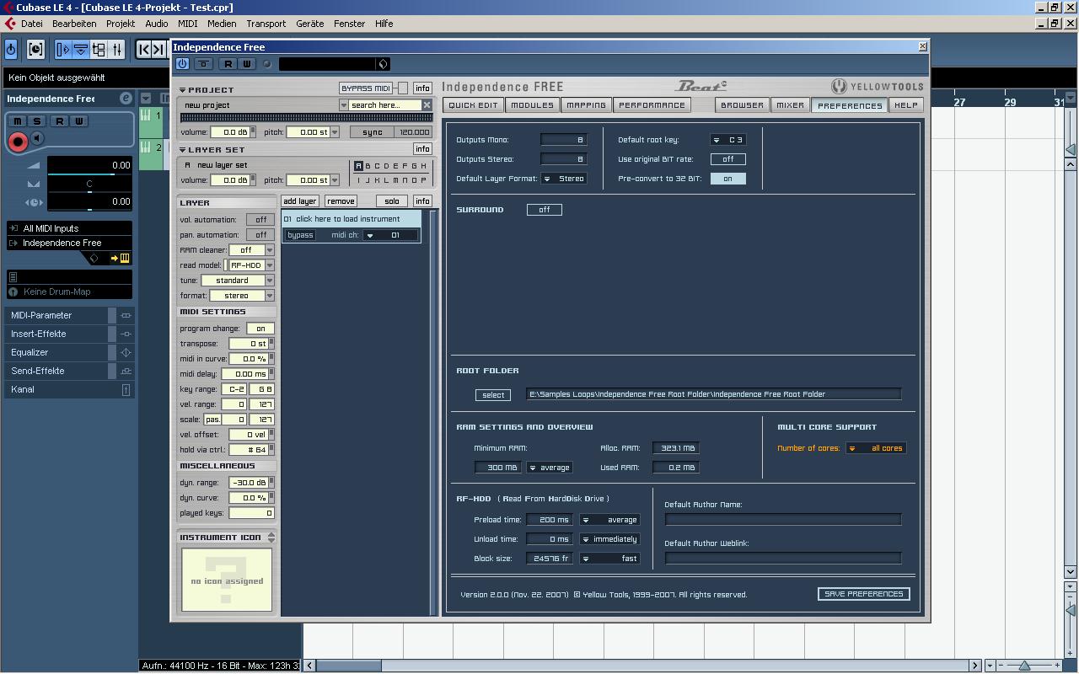Click the remove layer button
This screenshot has width=1079, height=674.
[341, 201]
